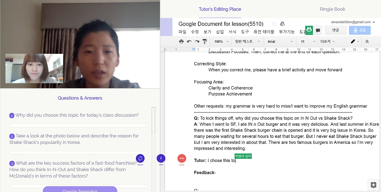Click the 'Focusing Area:' heading text
Screen dimensions: 381x192
click(x=209, y=82)
